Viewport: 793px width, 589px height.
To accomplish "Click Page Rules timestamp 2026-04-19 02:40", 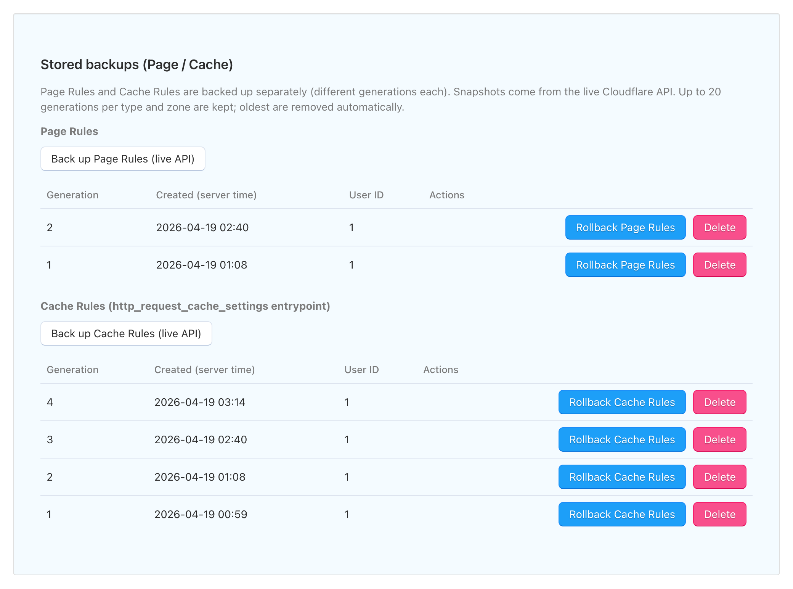I will click(202, 227).
